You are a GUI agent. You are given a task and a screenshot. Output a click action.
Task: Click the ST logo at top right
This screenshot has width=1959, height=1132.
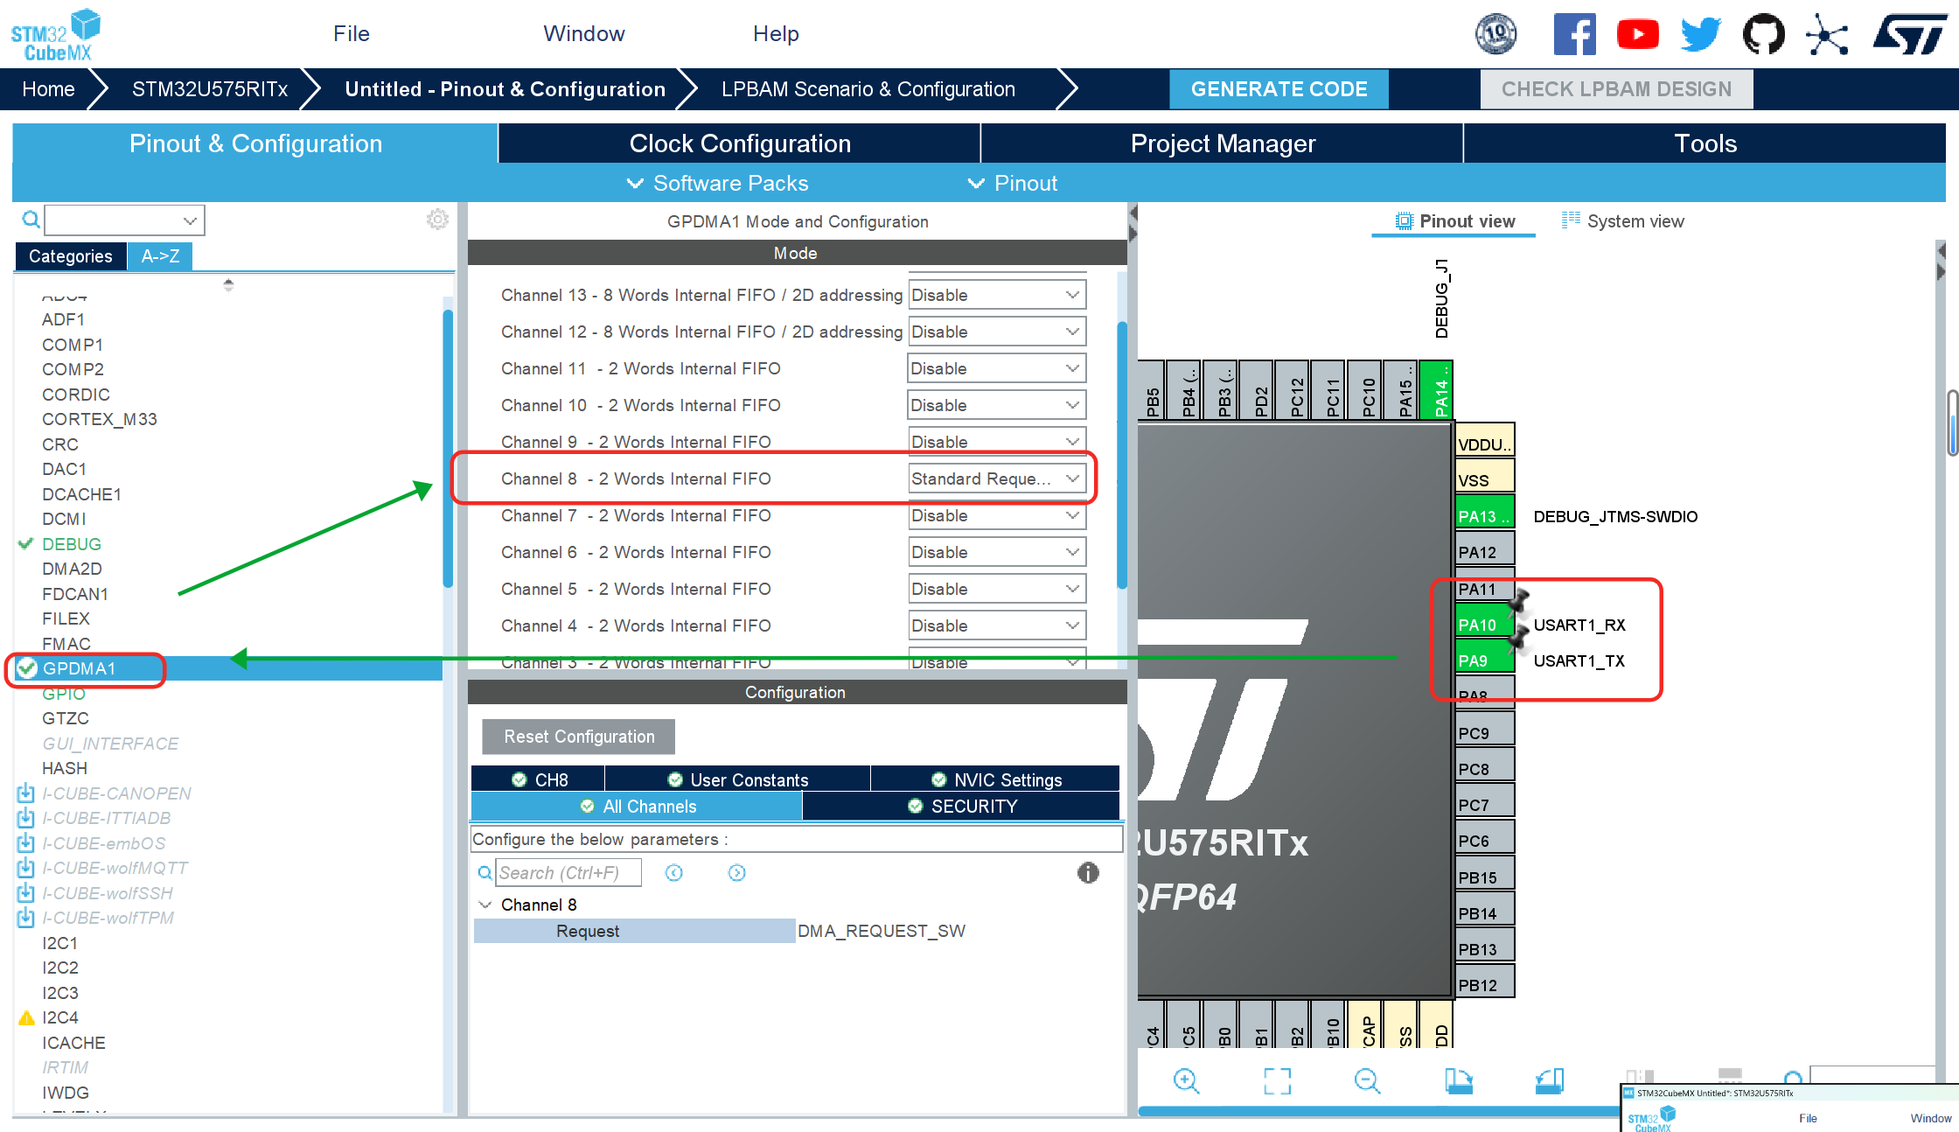[x=1910, y=34]
